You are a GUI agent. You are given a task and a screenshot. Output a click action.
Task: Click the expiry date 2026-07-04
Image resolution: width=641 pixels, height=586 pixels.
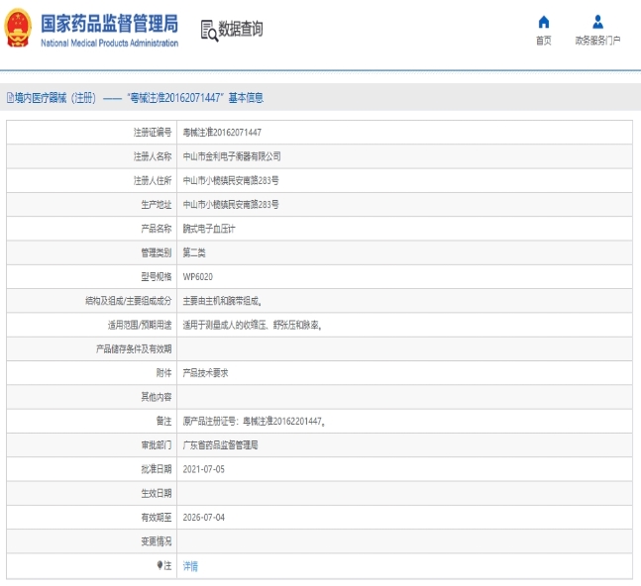204,517
